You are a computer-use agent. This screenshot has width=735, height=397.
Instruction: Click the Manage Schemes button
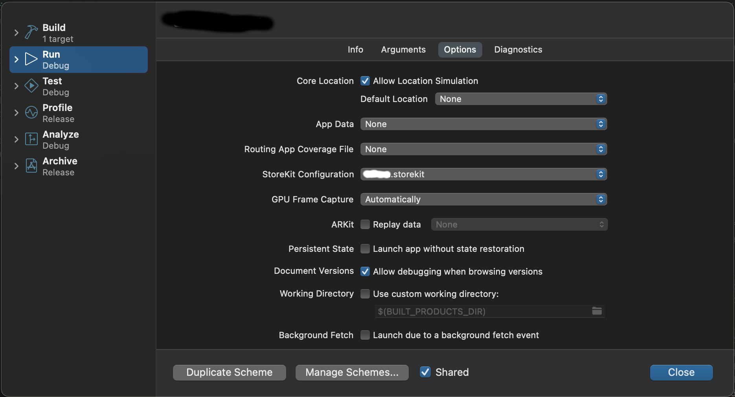[x=352, y=372]
